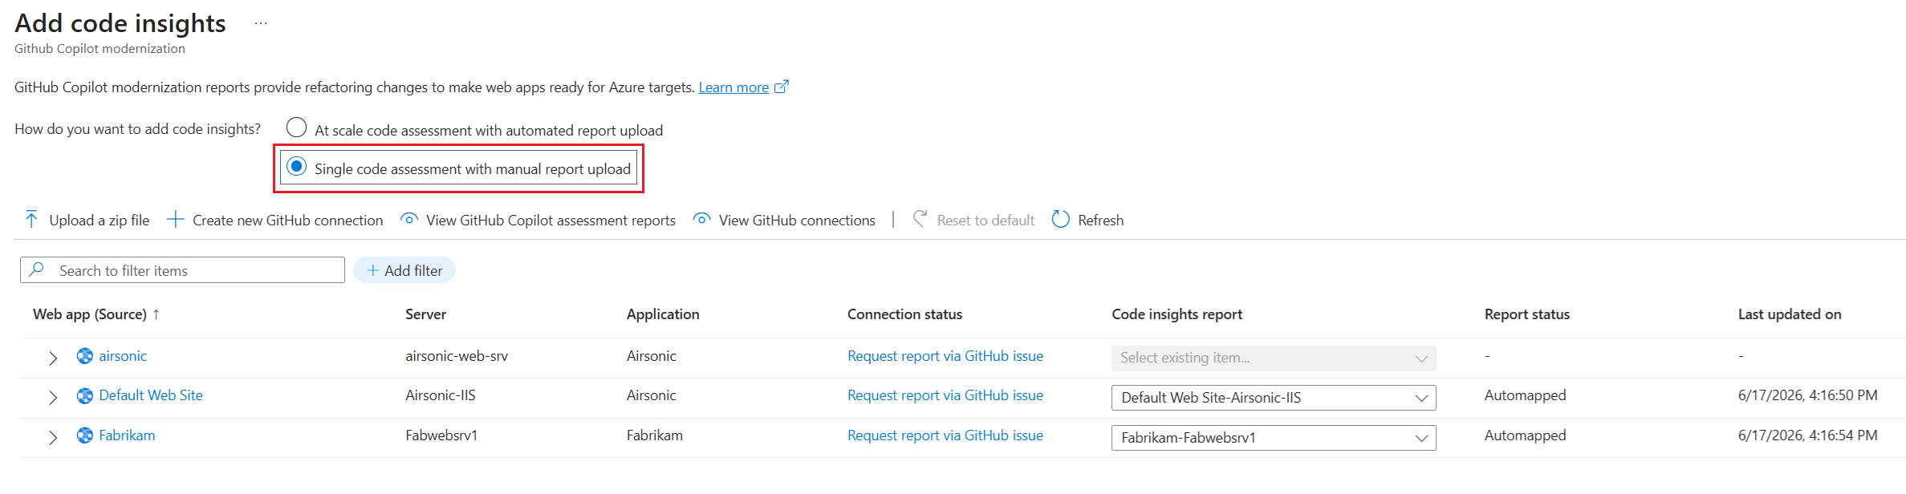Click the airsonic web app globe icon

click(x=85, y=356)
